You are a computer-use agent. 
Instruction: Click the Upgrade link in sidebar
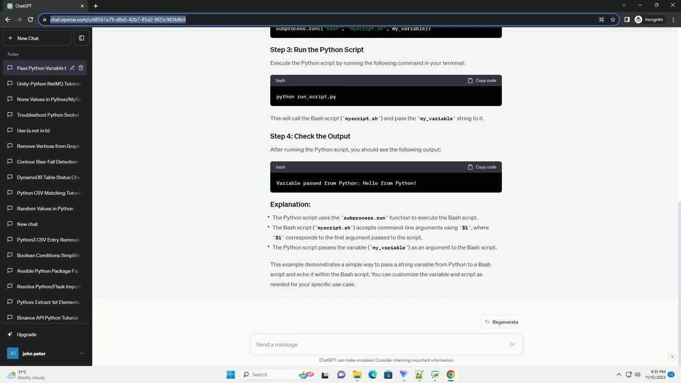tap(27, 335)
